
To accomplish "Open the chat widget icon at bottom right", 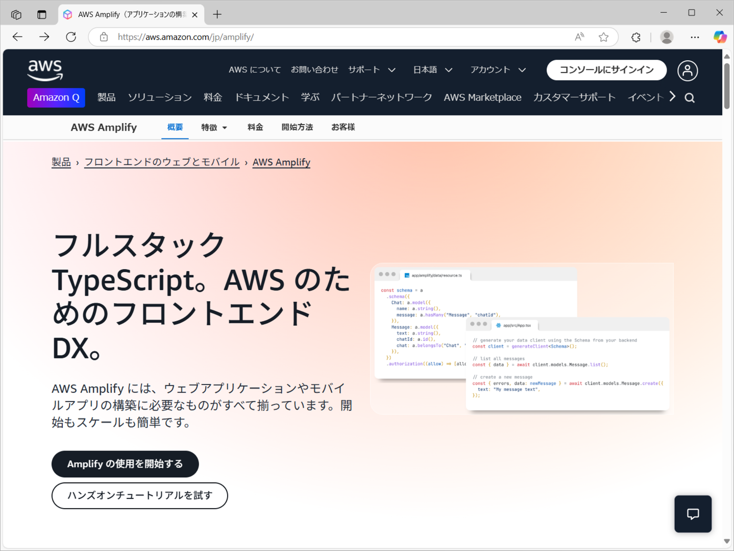I will tap(693, 514).
